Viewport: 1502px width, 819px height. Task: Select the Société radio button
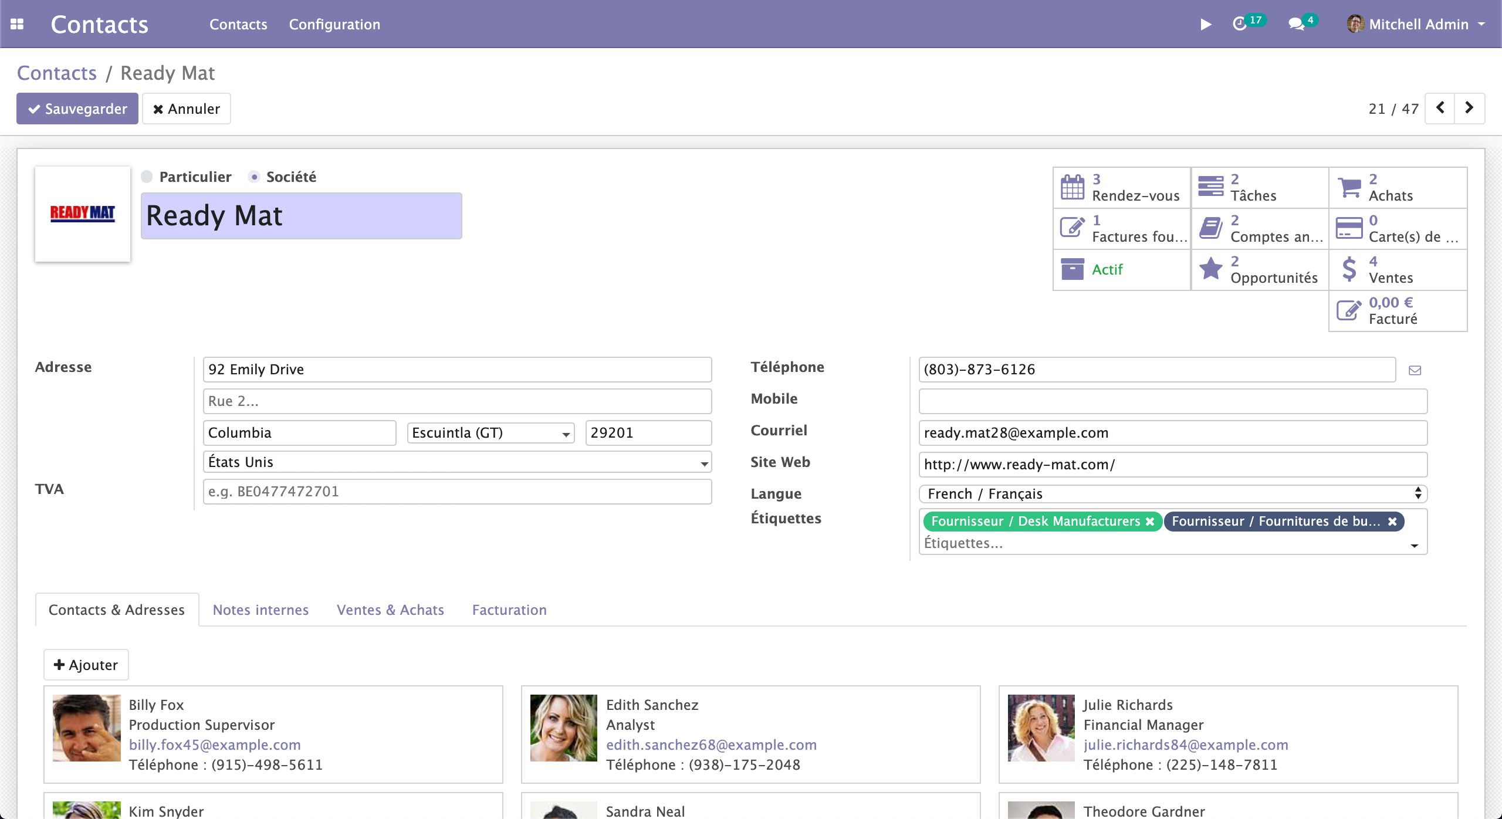click(253, 176)
